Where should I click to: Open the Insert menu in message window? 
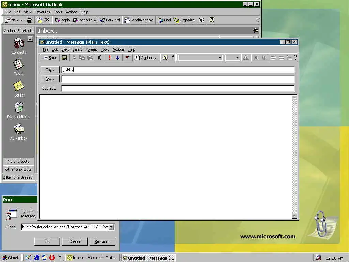pos(77,49)
